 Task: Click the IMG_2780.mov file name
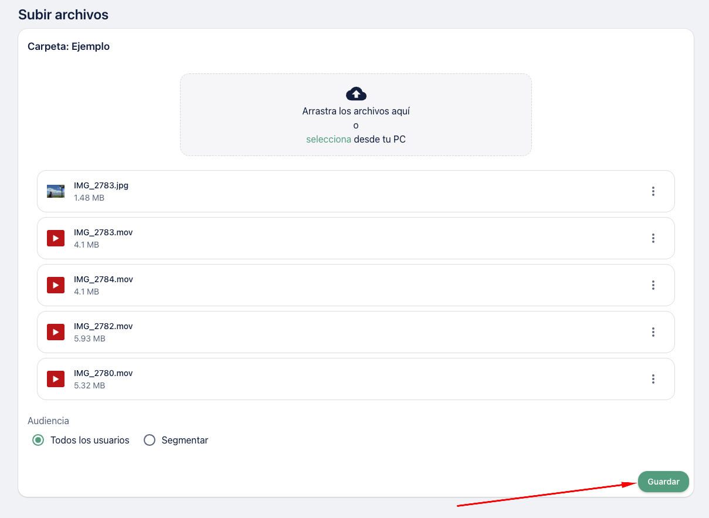(103, 373)
